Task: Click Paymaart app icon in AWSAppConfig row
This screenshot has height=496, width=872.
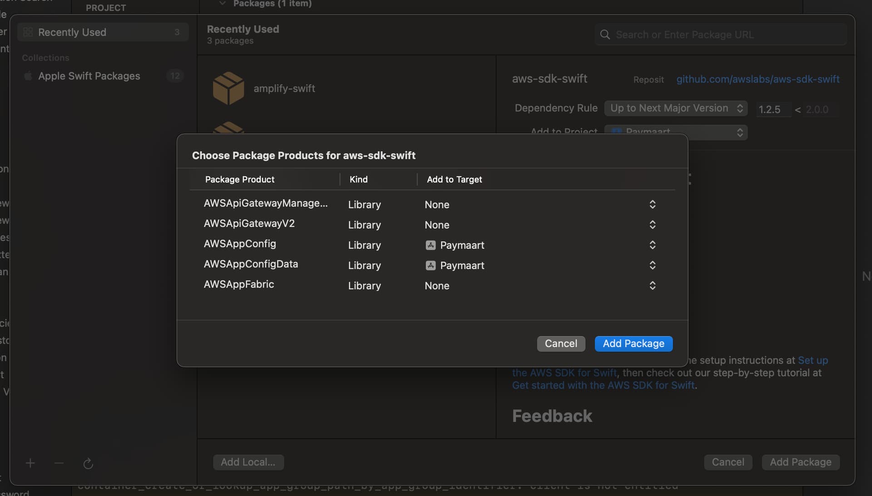Action: click(x=431, y=245)
